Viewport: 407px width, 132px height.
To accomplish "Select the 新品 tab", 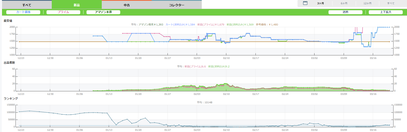I will 77,5.
